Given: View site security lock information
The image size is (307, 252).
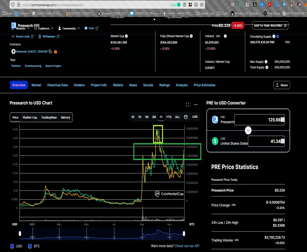Looking at the screenshot, I should coord(18,5).
